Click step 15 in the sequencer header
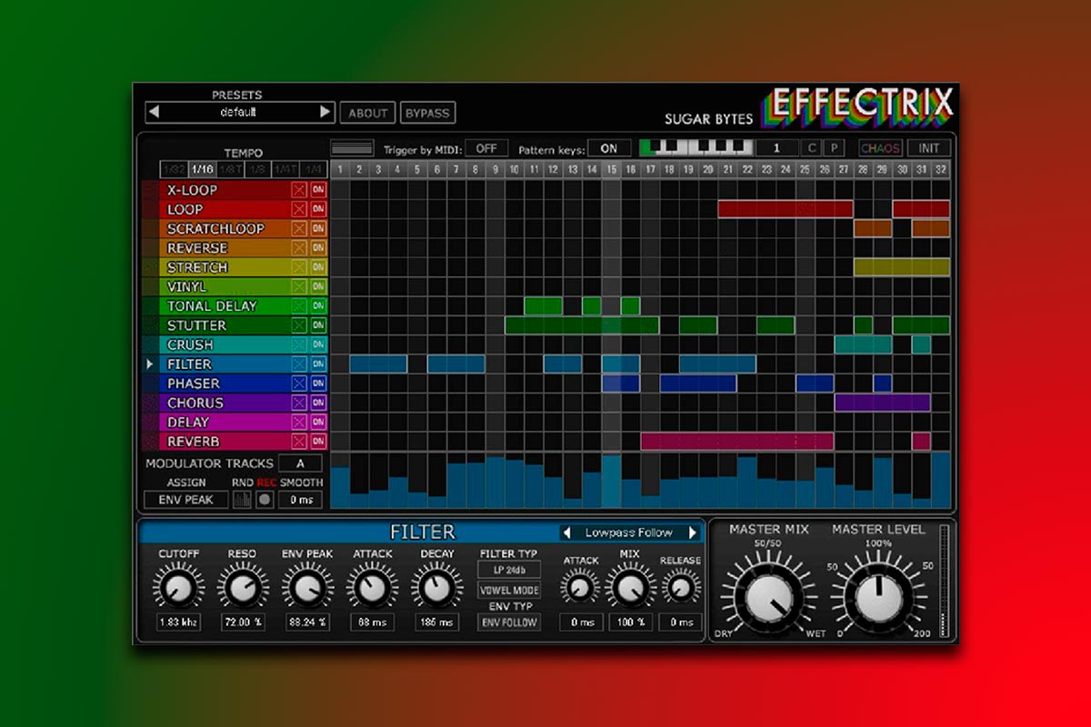Image resolution: width=1091 pixels, height=727 pixels. click(611, 169)
